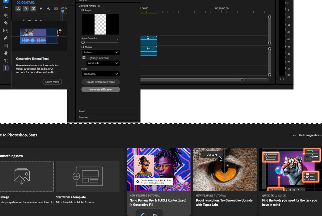Click the drag and drop image area

[27, 177]
